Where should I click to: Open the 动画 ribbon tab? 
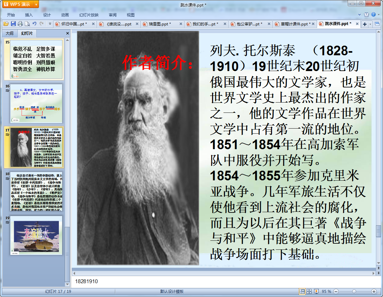[65, 15]
